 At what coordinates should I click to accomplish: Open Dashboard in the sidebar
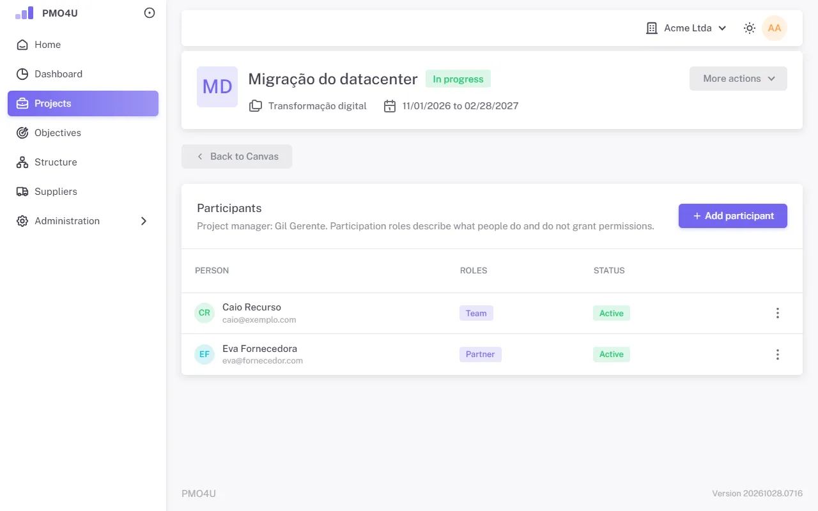tap(83, 74)
